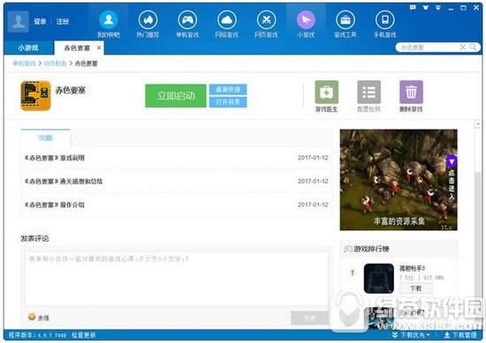Click the comment text box
Image resolution: width=486 pixels, height=343 pixels.
point(177,279)
